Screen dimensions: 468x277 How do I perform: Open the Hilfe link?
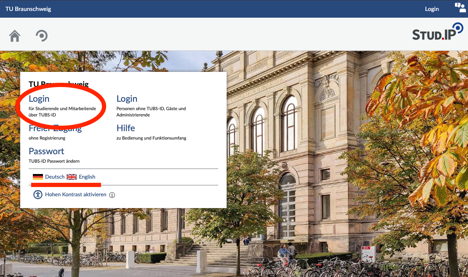(x=126, y=128)
